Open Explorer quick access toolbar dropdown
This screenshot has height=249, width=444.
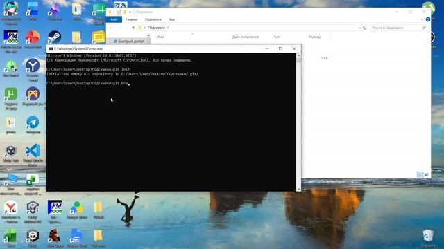(x=130, y=12)
